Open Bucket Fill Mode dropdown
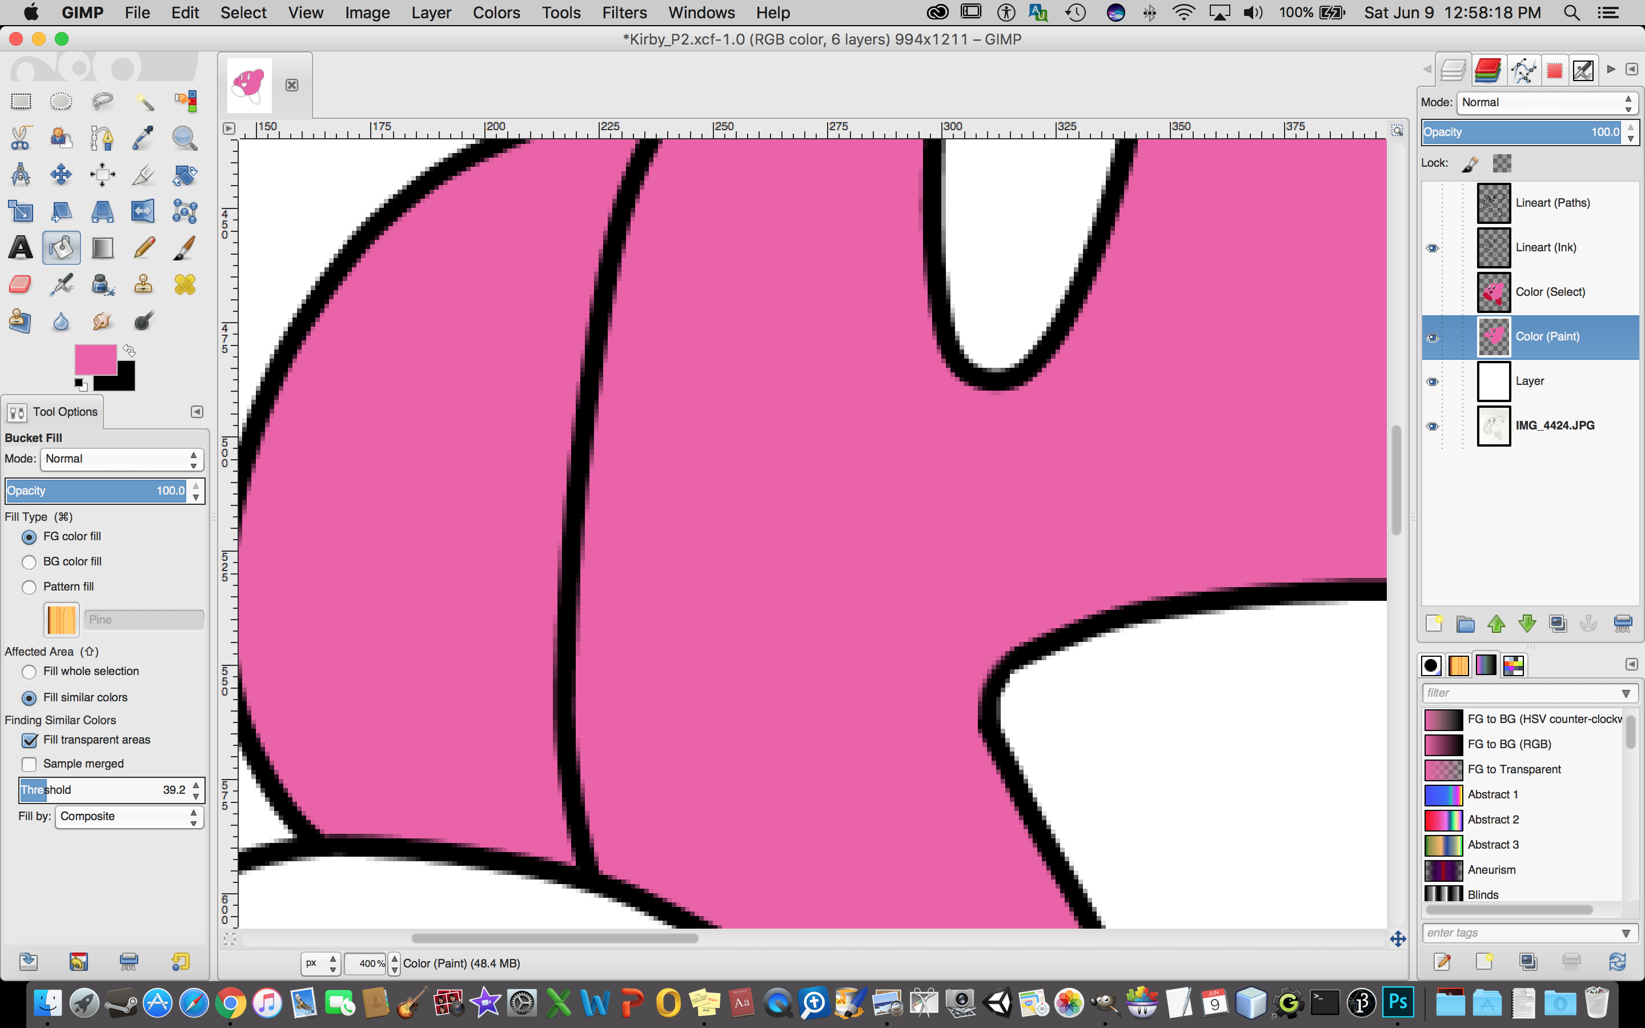This screenshot has width=1645, height=1028. click(x=122, y=460)
